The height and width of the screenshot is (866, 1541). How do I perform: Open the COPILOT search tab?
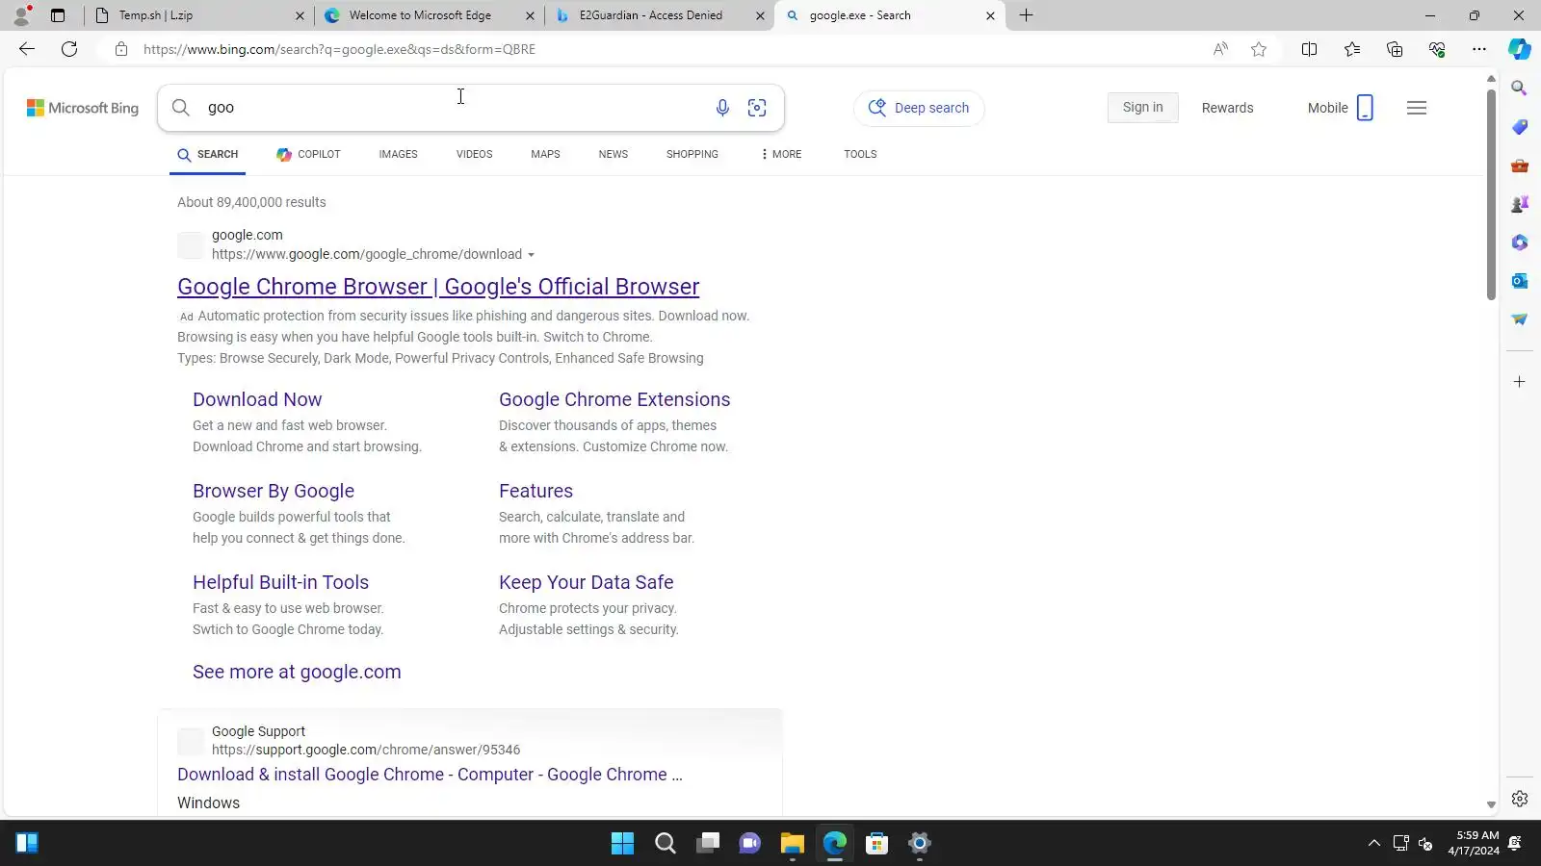(x=308, y=154)
